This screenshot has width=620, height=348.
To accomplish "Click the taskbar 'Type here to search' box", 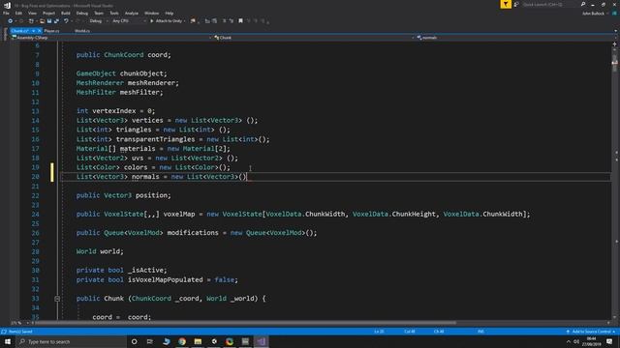I will [71, 341].
